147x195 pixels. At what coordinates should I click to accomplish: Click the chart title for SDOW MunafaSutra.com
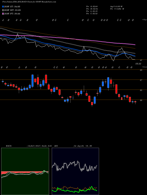pyautogui.click(x=29, y=2)
